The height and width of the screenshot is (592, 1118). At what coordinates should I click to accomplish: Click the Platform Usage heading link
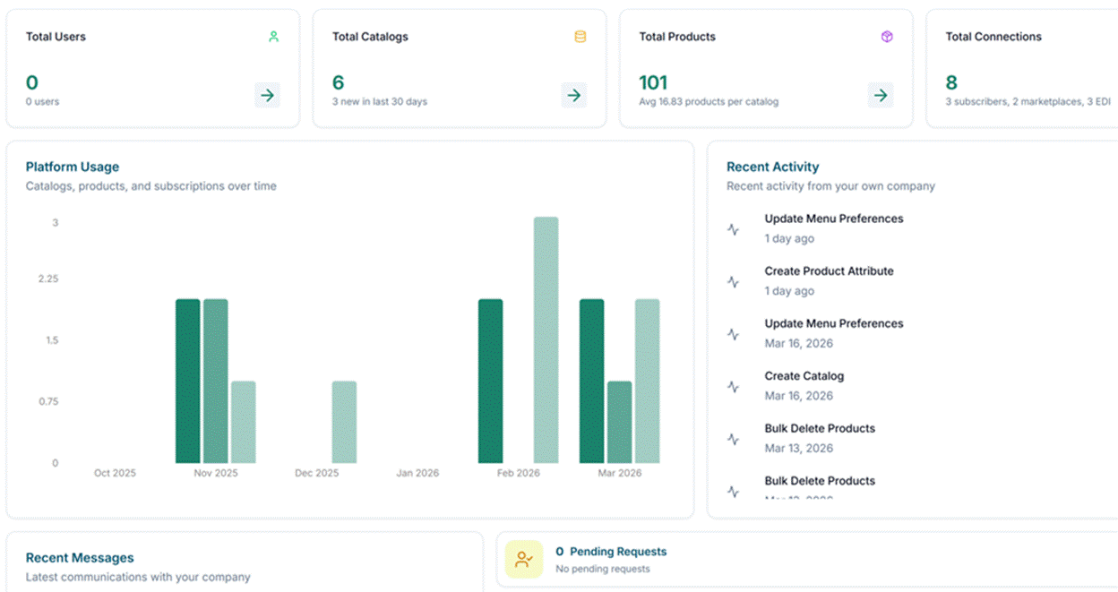(73, 167)
